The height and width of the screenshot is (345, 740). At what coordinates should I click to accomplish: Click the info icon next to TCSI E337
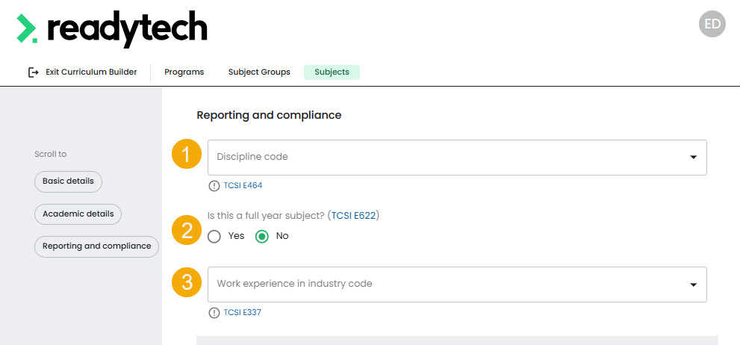214,312
